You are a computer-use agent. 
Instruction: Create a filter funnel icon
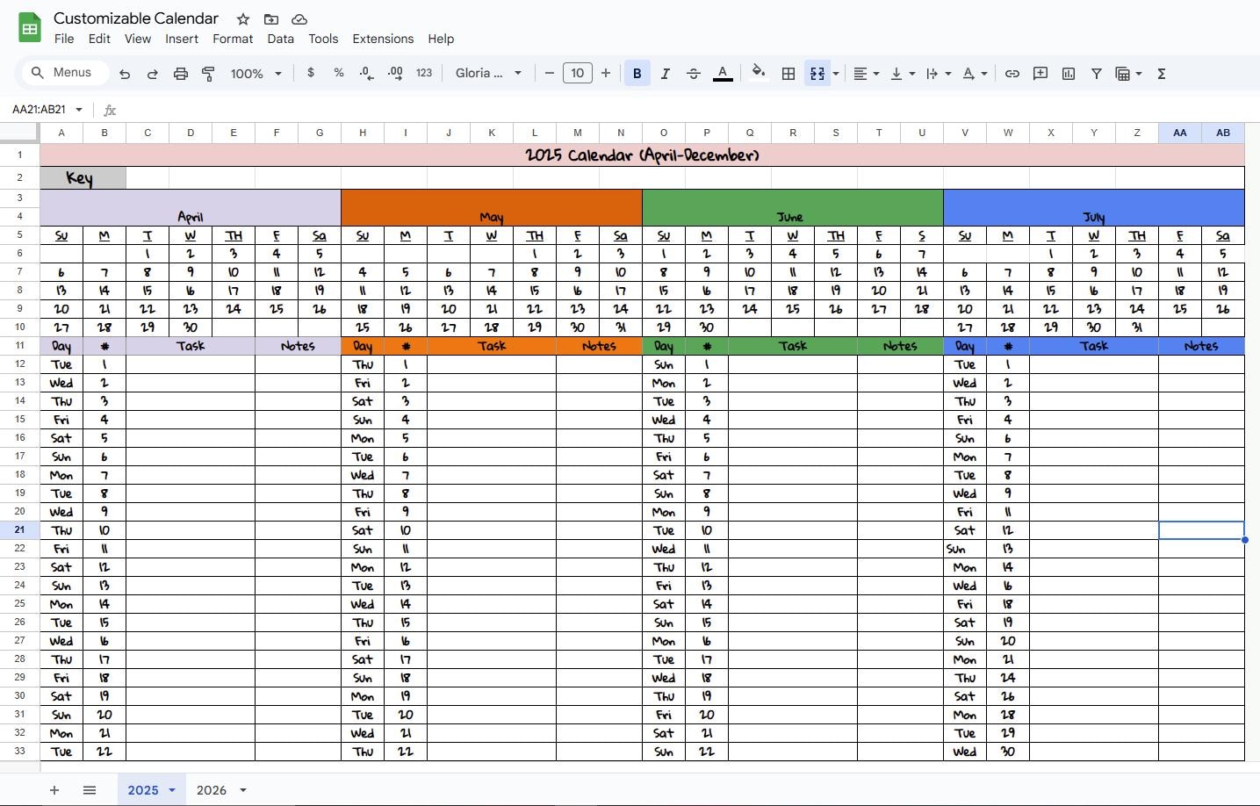click(x=1097, y=74)
